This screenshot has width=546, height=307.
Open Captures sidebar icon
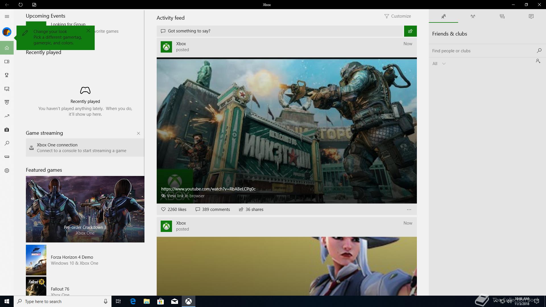[7, 89]
